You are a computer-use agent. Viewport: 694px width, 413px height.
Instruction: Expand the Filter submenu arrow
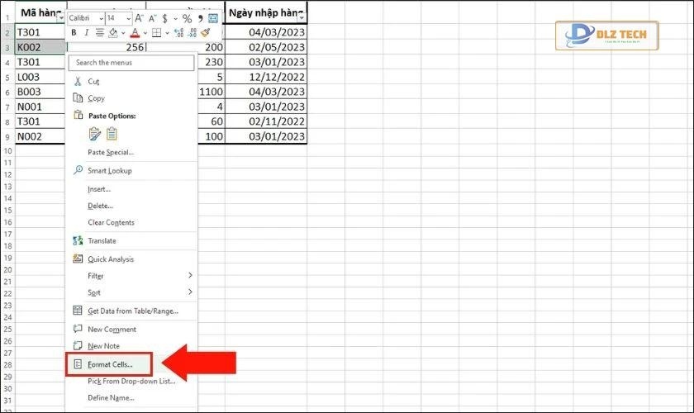(190, 275)
